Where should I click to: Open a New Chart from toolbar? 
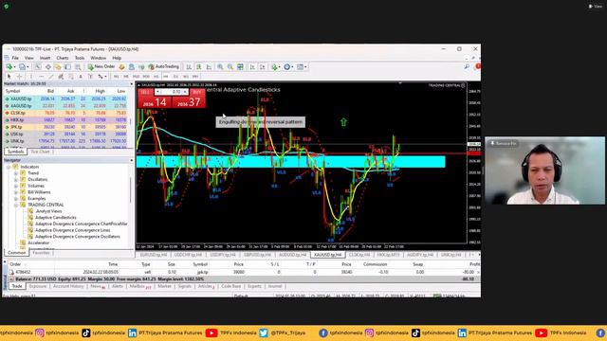[9, 67]
